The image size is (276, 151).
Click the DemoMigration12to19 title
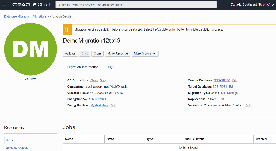coord(91,41)
